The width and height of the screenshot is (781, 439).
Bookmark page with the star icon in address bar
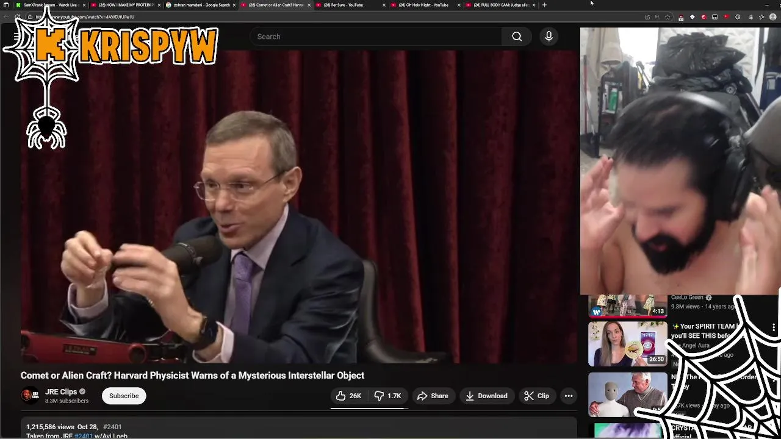point(668,17)
